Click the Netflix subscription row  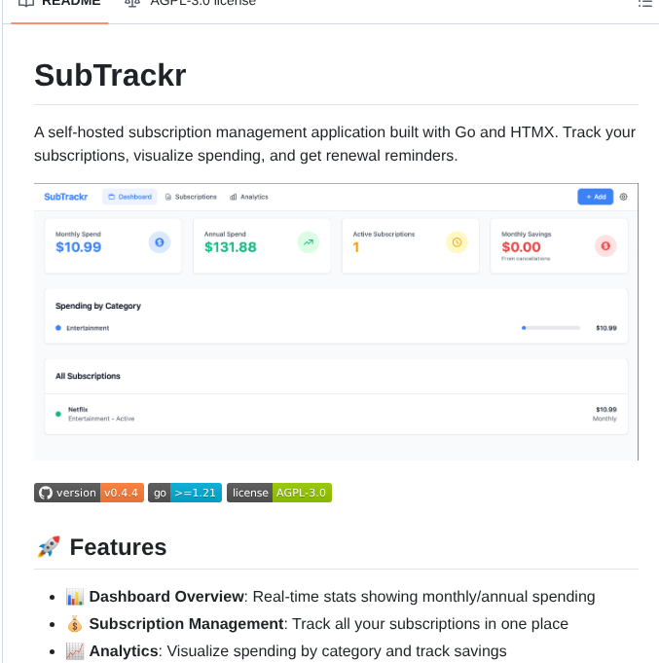tap(336, 414)
